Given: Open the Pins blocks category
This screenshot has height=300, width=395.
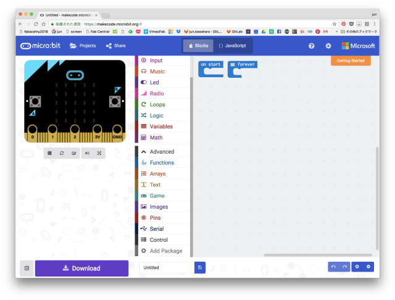Looking at the screenshot, I should pos(162,218).
